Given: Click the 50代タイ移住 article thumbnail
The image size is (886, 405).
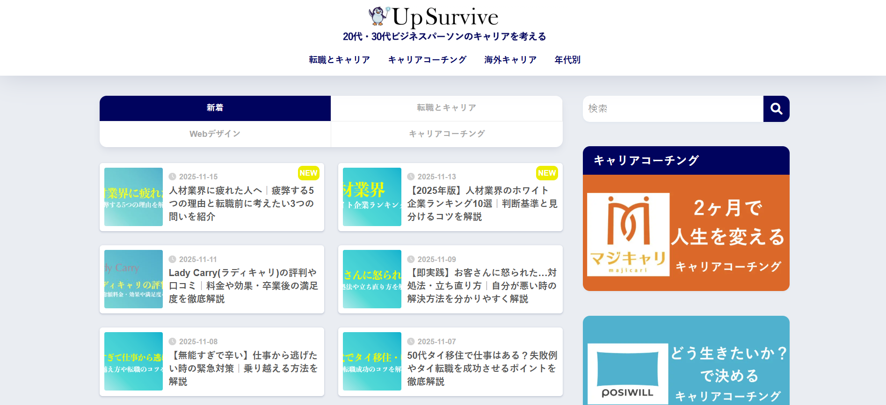Looking at the screenshot, I should 372,361.
